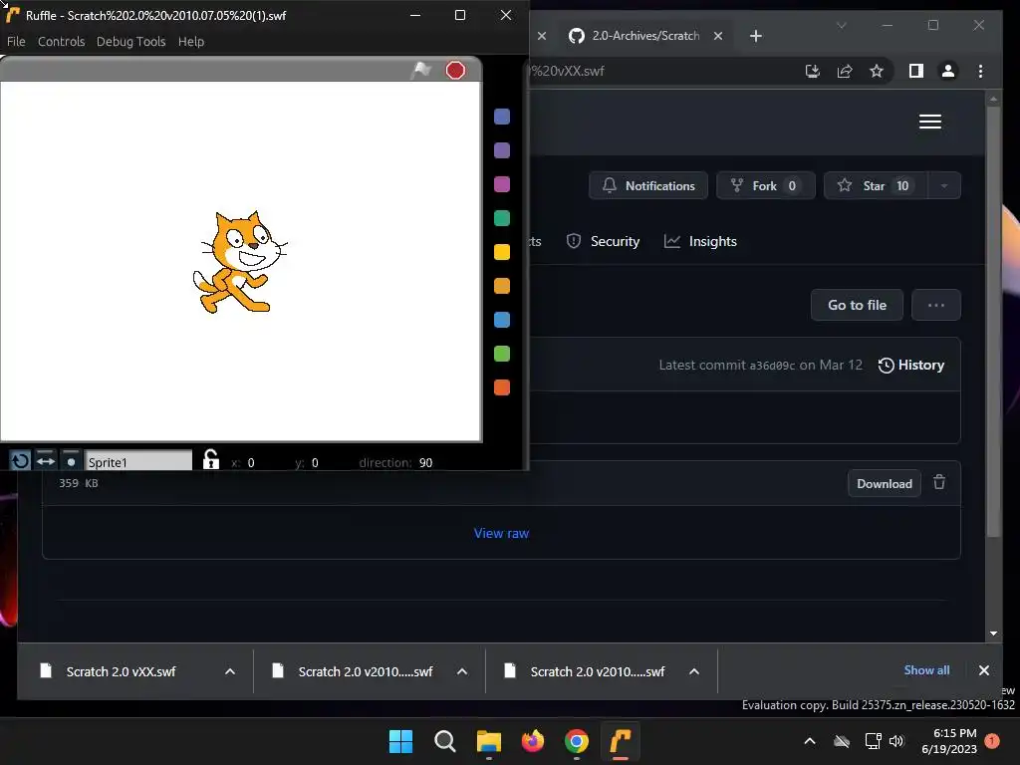Screen dimensions: 1020x765
Task: Select the teal green category swatch
Action: pyautogui.click(x=502, y=218)
